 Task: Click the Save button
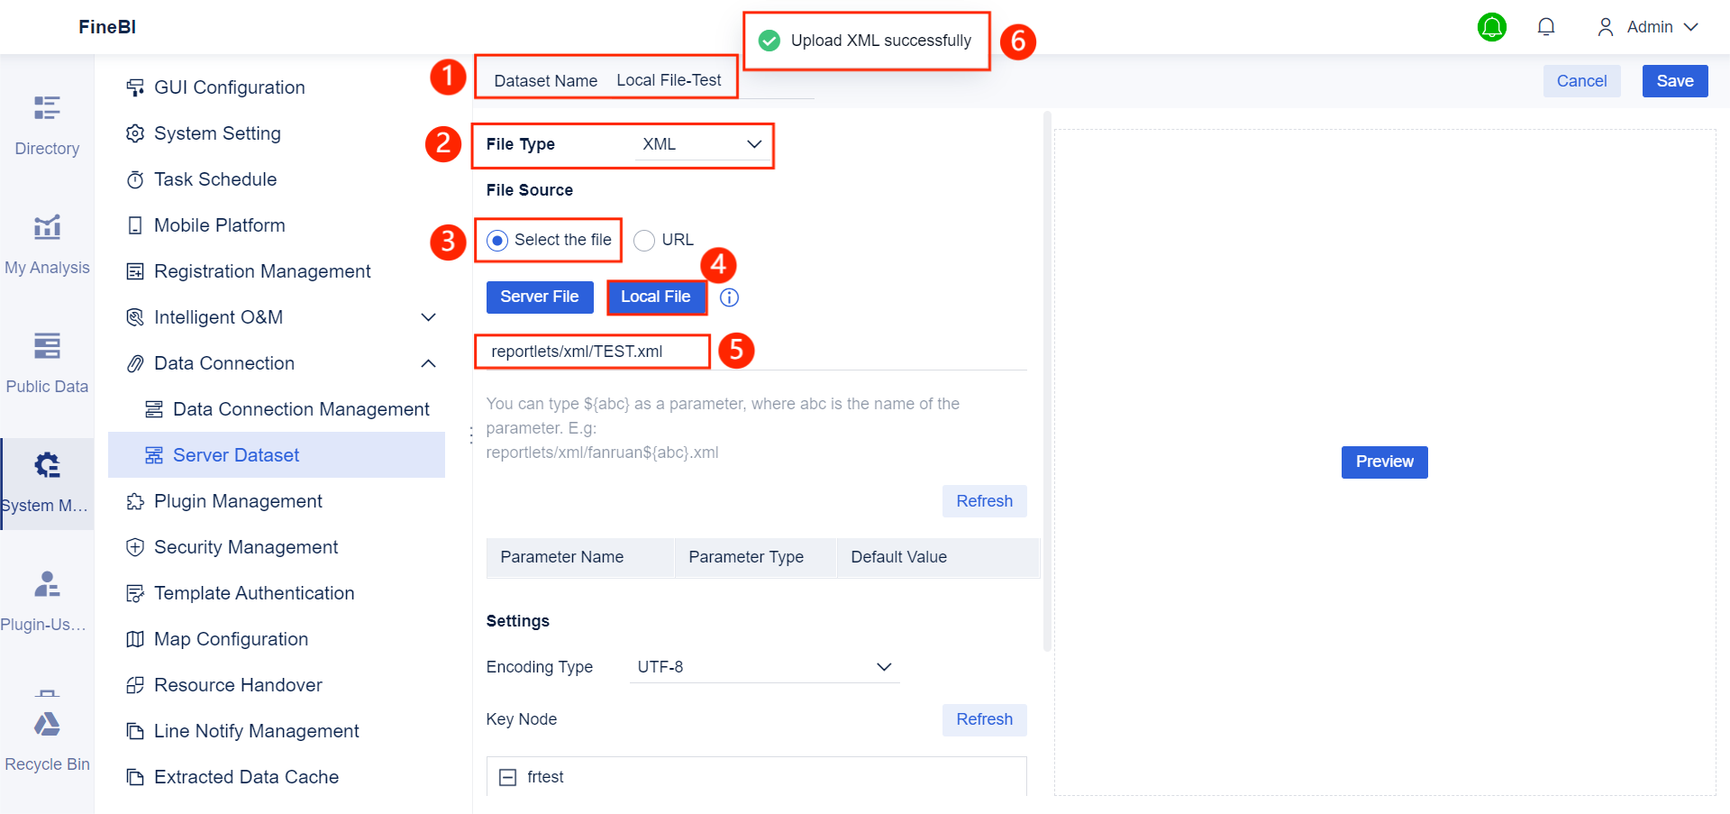pos(1674,81)
